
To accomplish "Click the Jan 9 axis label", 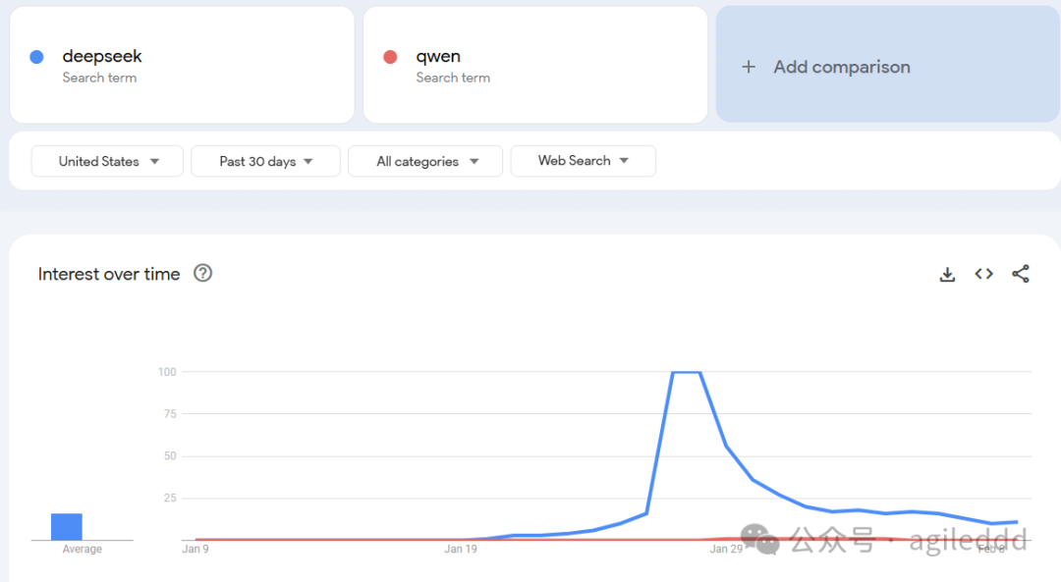I will pos(195,549).
